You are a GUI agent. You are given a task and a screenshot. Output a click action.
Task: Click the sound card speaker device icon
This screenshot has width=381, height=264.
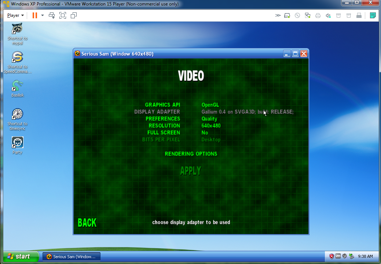pyautogui.click(x=328, y=15)
